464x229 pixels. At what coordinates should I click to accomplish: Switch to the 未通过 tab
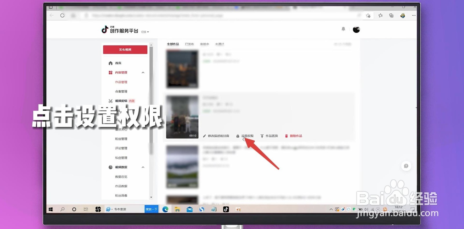(220, 44)
